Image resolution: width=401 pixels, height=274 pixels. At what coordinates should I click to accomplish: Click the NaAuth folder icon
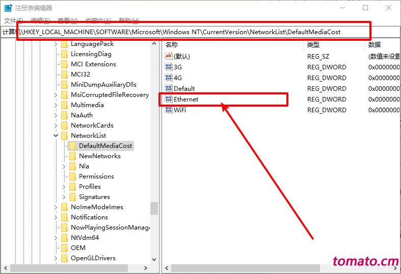[64, 115]
